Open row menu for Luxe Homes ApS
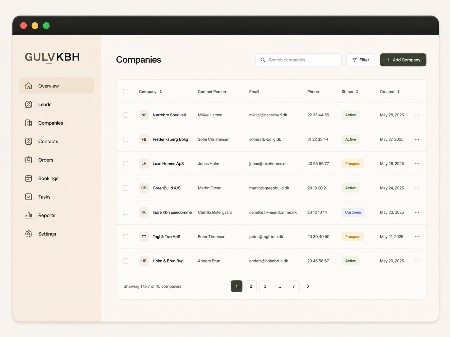Viewport: 450px width, 337px height. point(417,164)
